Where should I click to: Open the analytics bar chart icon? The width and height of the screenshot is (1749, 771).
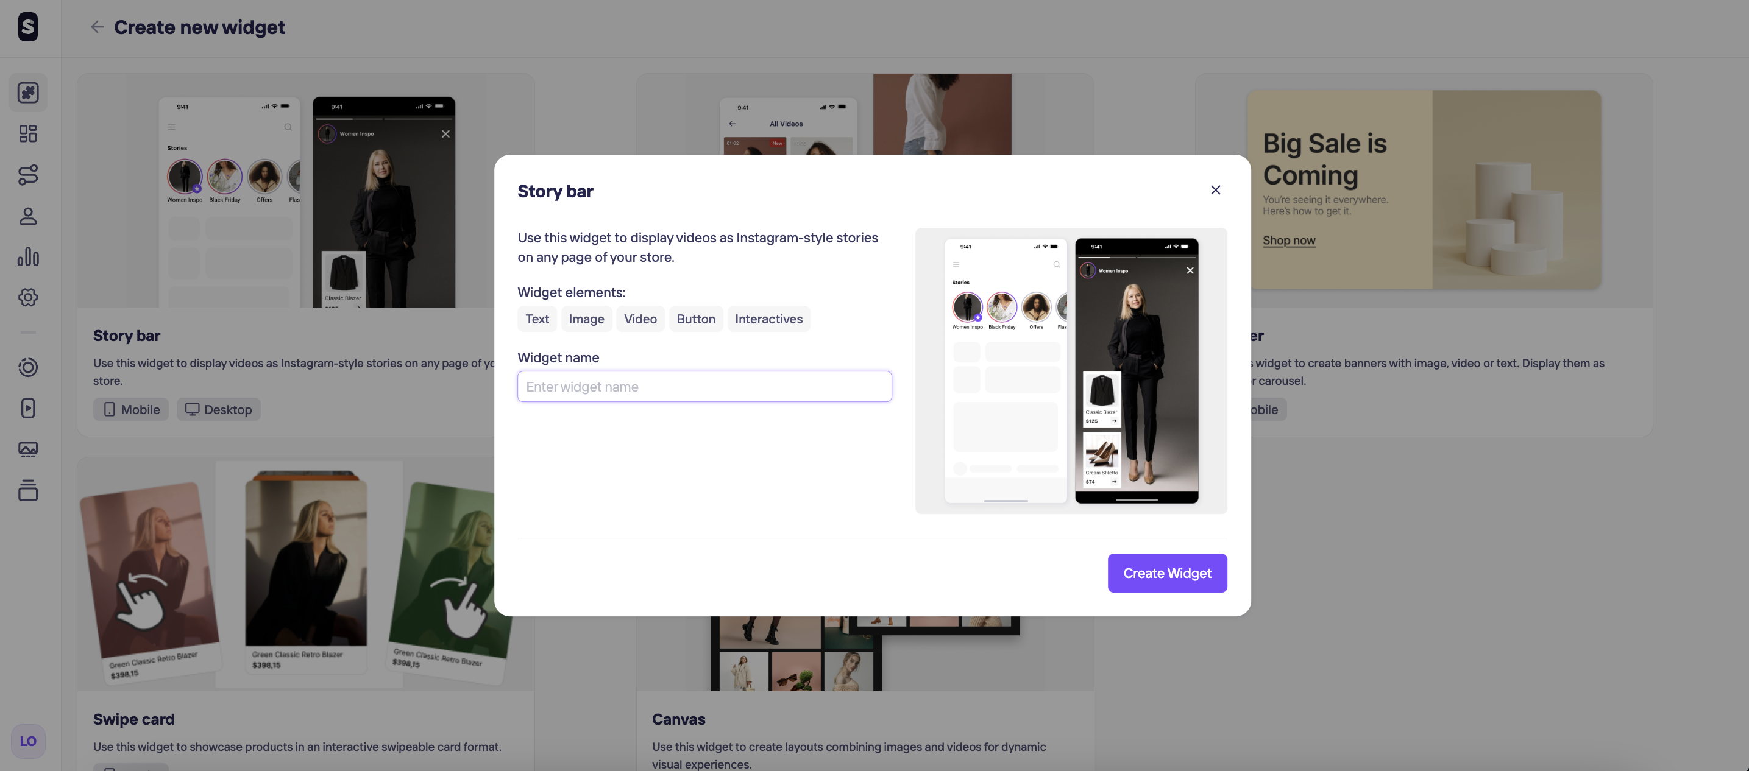pos(28,257)
